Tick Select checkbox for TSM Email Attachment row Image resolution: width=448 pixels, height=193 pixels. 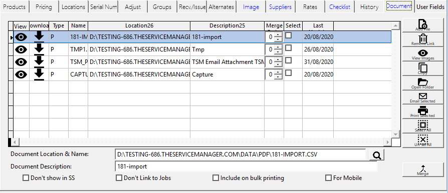pyautogui.click(x=289, y=60)
